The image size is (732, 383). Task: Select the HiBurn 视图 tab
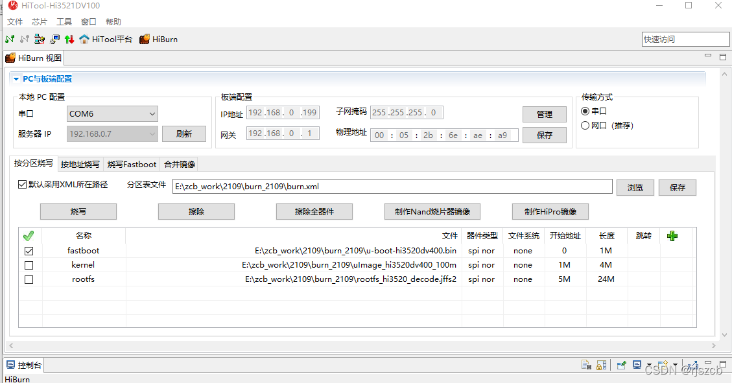point(34,58)
